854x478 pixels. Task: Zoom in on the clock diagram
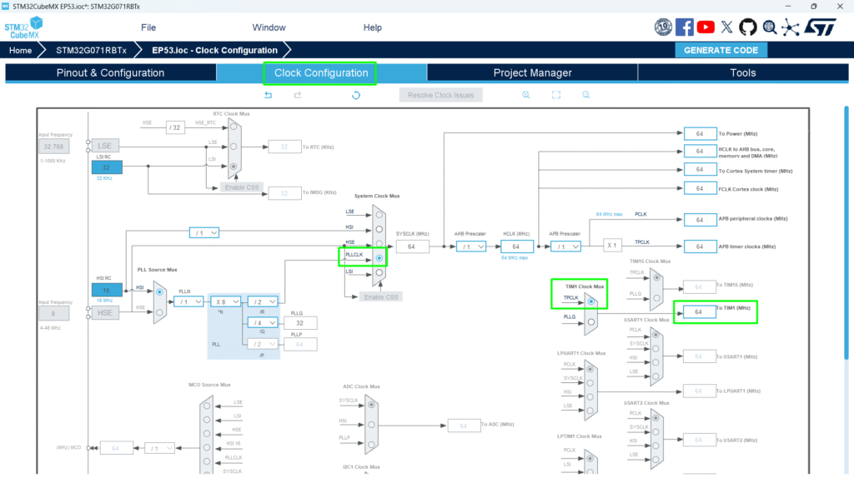tap(526, 95)
